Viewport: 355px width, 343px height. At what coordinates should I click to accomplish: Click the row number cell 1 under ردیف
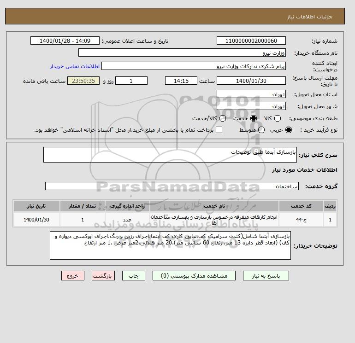[x=330, y=220]
